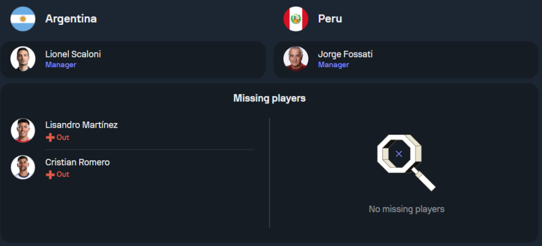Click the Manager label under Jorge Fossati
The height and width of the screenshot is (246, 542).
click(x=333, y=65)
